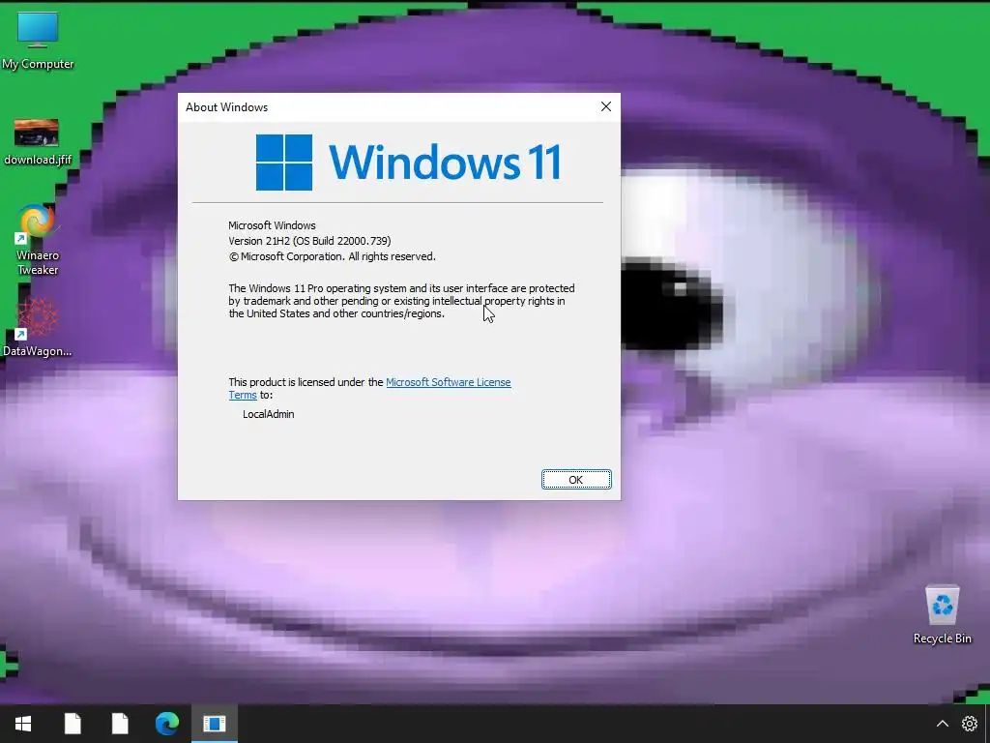Click the Windows 11 logo
This screenshot has width=990, height=743.
pyautogui.click(x=409, y=163)
